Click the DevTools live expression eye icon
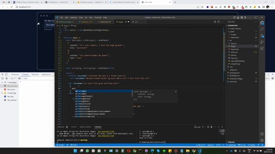Screen dimensions: 275x154 point(19,78)
